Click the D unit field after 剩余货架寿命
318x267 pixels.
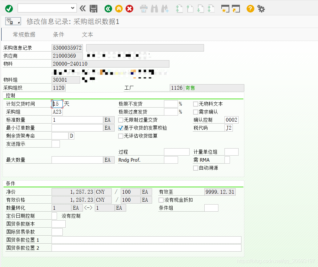[72, 136]
